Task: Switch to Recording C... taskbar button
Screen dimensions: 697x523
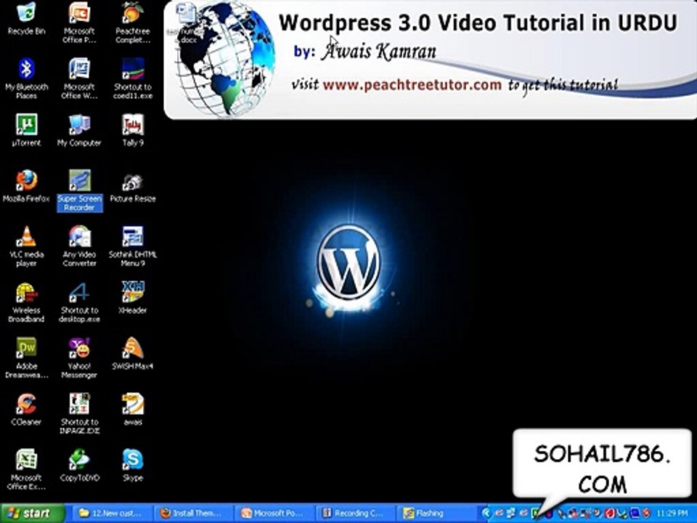Action: [355, 514]
